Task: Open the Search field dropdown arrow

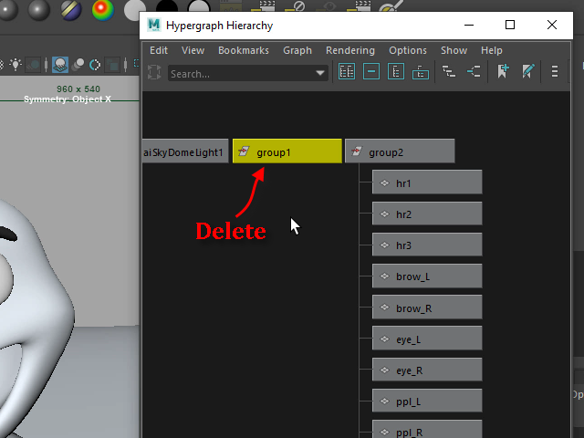Action: click(x=320, y=74)
